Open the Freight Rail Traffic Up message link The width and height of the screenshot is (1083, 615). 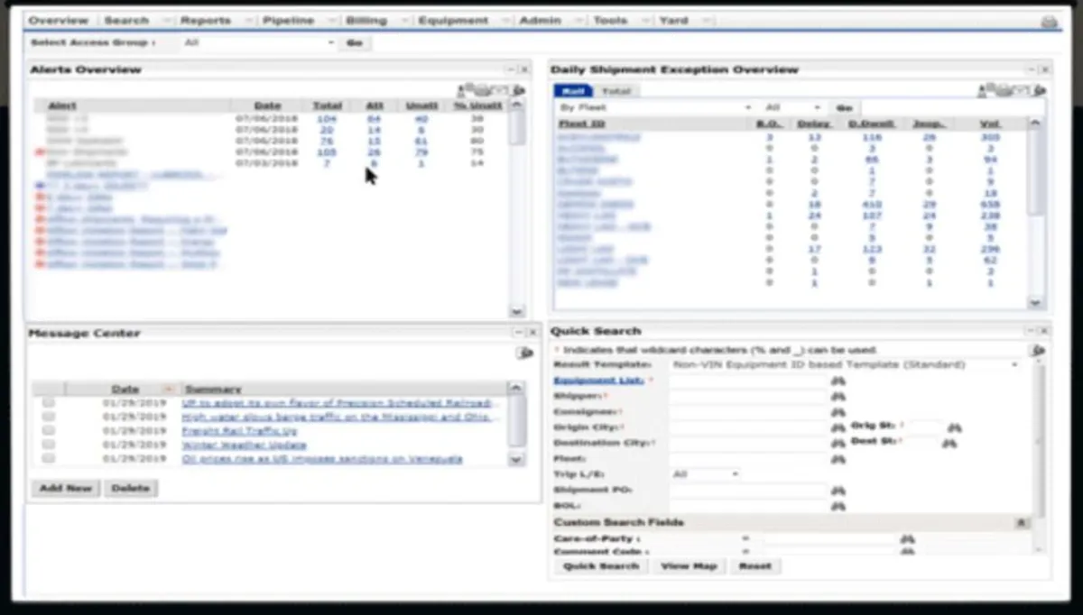(239, 431)
